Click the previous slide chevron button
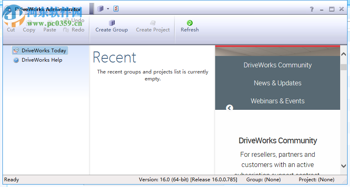Image resolution: width=350 pixels, height=187 pixels. point(230,108)
